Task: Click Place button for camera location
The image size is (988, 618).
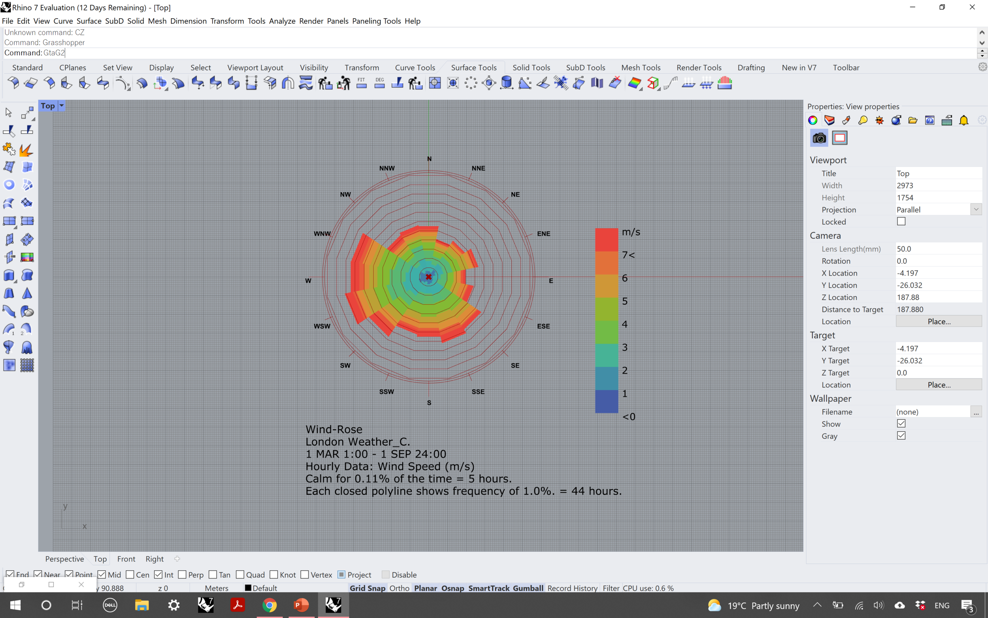Action: coord(938,320)
